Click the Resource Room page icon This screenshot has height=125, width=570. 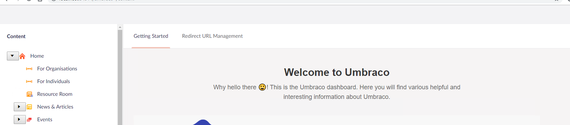pyautogui.click(x=30, y=94)
